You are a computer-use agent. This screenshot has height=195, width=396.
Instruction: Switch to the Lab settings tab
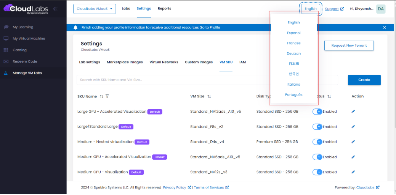coord(90,62)
